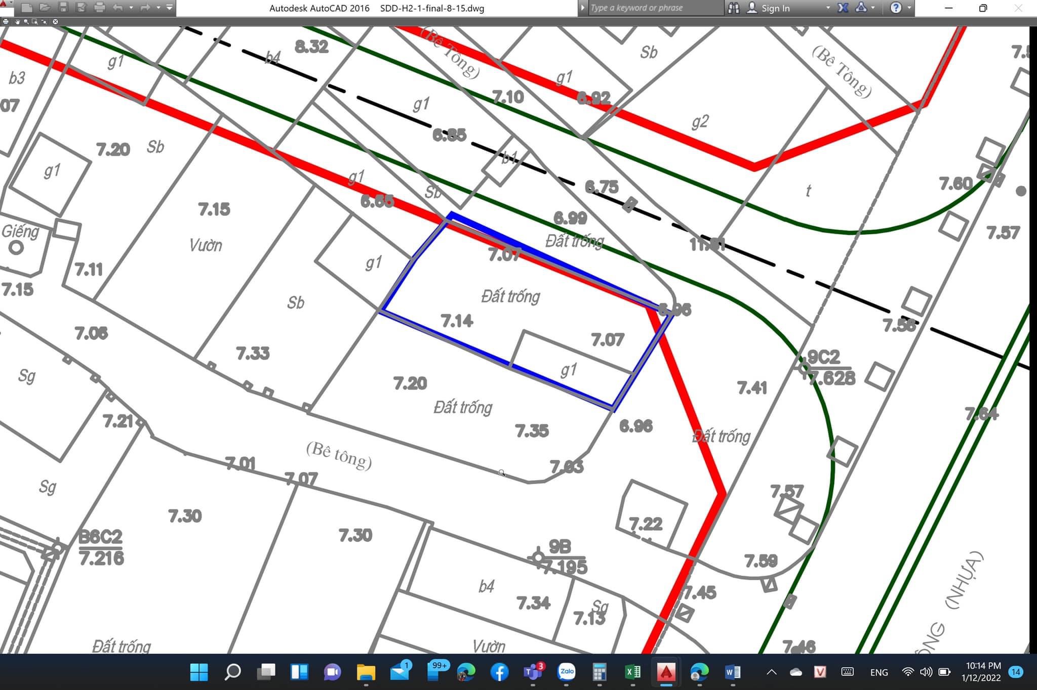1037x690 pixels.
Task: Click the Plot printer icon in title bar
Action: point(100,8)
